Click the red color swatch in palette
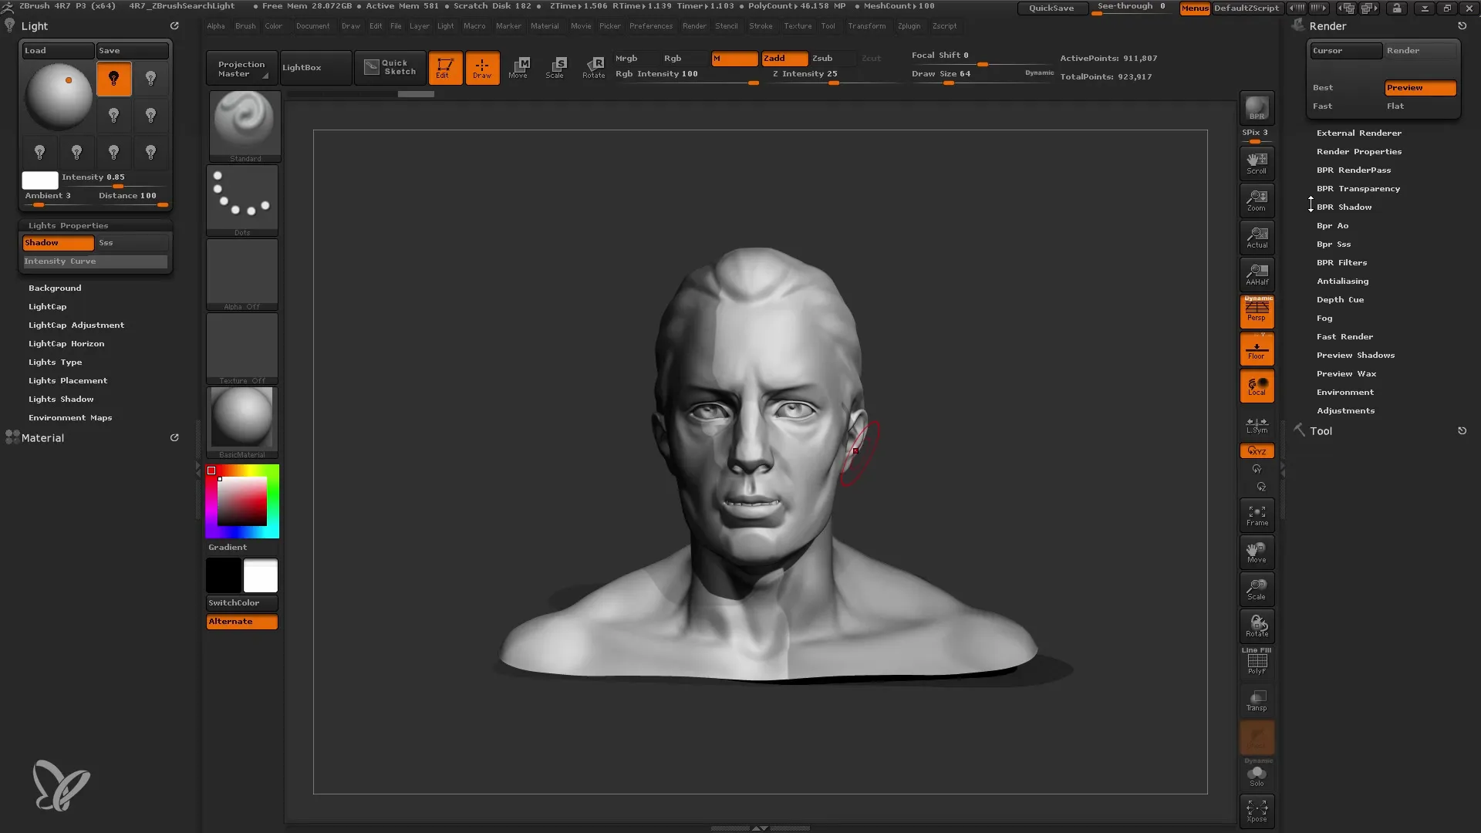The width and height of the screenshot is (1481, 833). coord(211,470)
